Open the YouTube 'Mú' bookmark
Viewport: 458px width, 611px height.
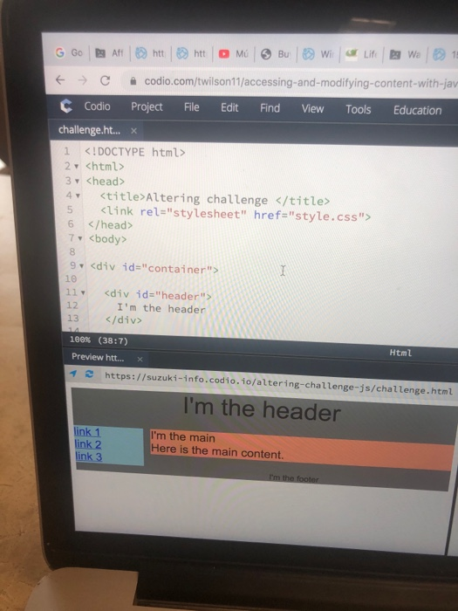233,54
